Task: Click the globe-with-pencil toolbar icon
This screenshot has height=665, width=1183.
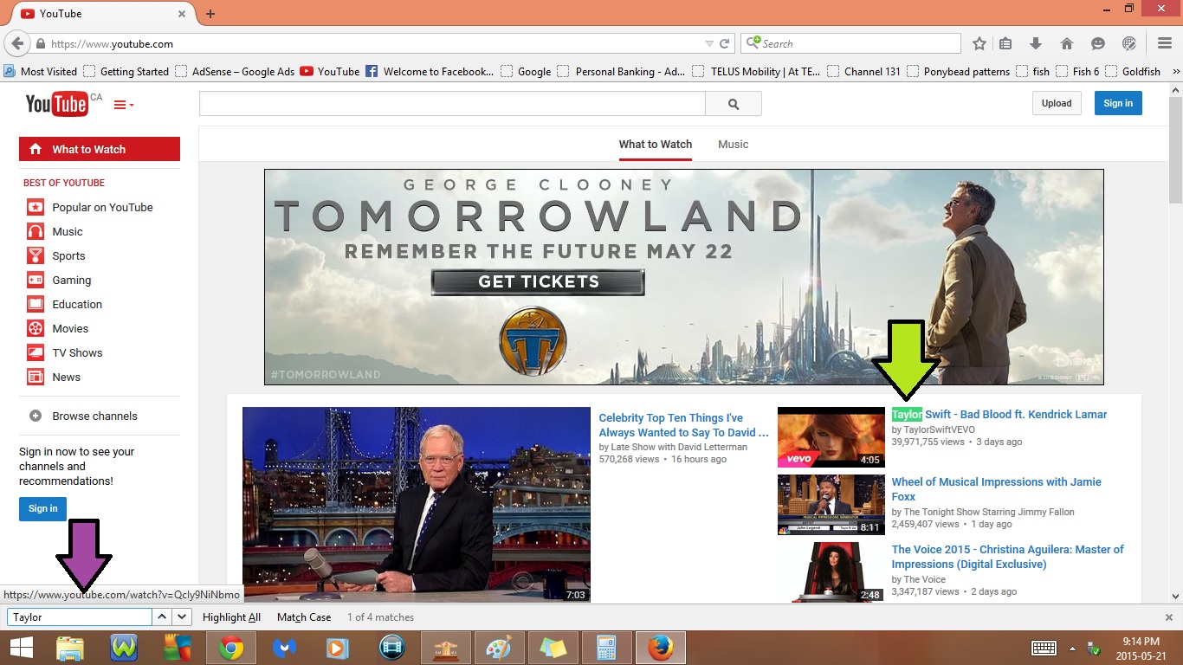Action: pyautogui.click(x=1128, y=43)
